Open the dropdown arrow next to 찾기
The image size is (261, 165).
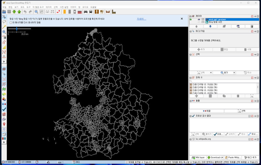(234, 73)
